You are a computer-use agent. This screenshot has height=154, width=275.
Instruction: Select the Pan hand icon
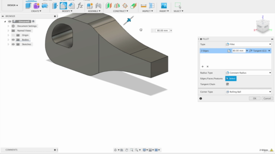point(126,150)
